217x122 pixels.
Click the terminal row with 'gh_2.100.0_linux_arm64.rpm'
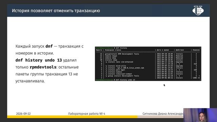[x=148, y=68]
